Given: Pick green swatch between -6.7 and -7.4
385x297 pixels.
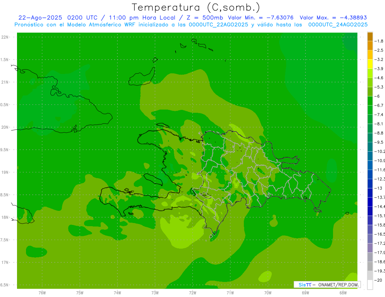Looking at the screenshot, I should pos(370,110).
